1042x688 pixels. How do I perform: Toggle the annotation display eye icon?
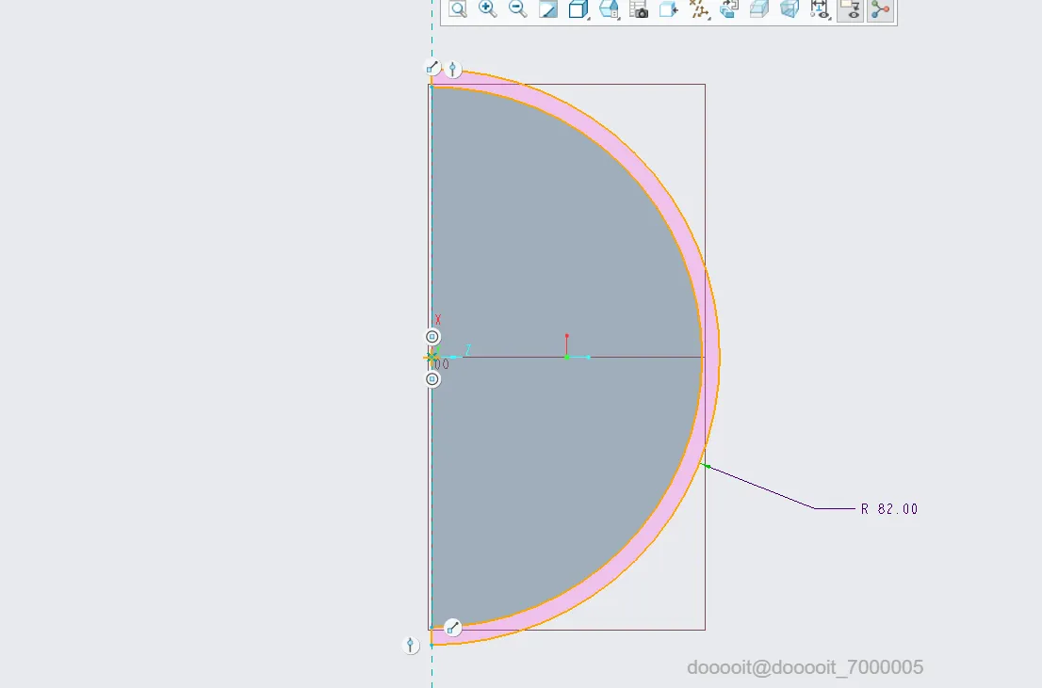click(820, 8)
